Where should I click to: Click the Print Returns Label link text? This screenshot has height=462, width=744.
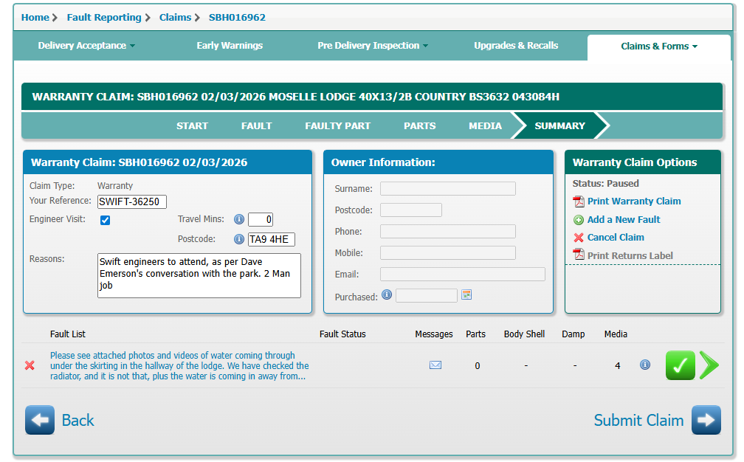[630, 255]
